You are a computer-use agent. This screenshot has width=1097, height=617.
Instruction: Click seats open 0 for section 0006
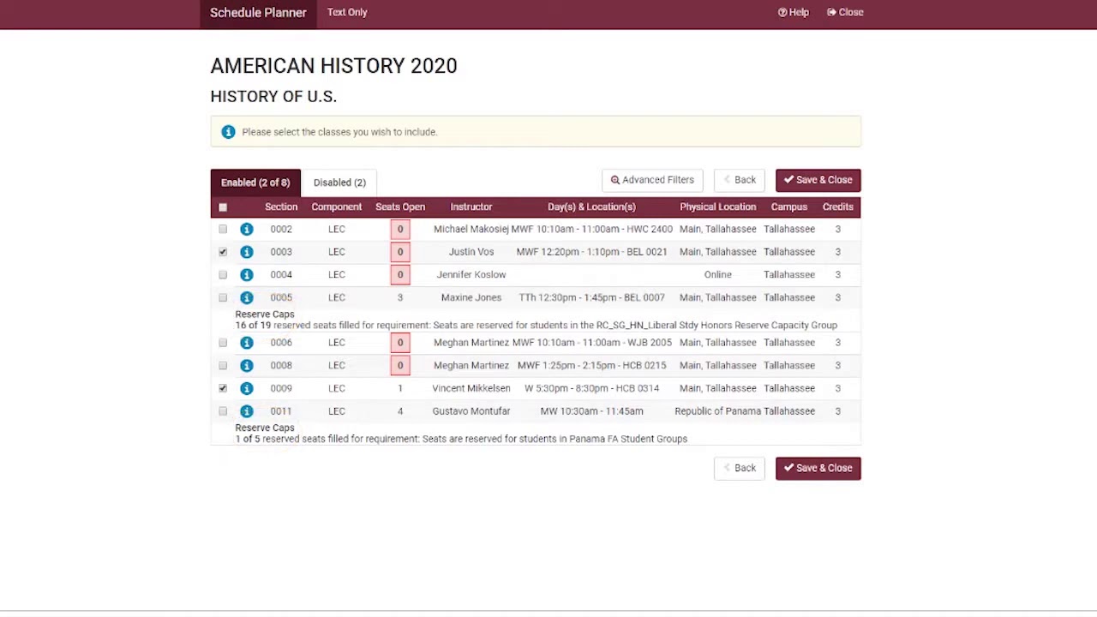click(x=400, y=343)
